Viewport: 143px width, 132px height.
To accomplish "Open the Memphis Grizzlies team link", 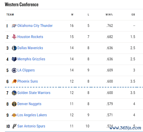I will pyautogui.click(x=31, y=59).
